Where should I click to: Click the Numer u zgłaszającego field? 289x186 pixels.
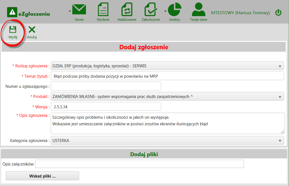106,86
